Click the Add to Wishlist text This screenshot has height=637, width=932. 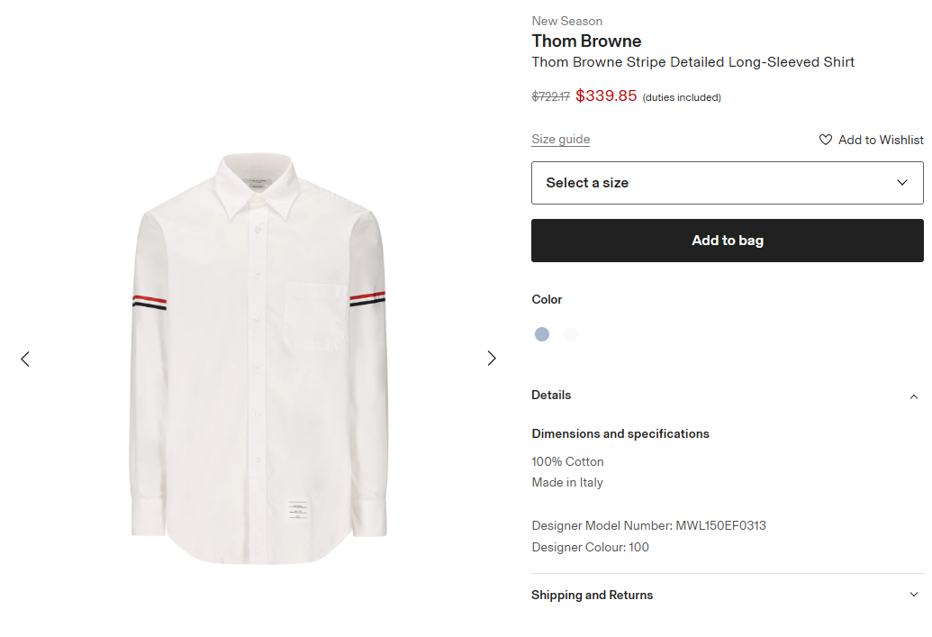tap(881, 140)
